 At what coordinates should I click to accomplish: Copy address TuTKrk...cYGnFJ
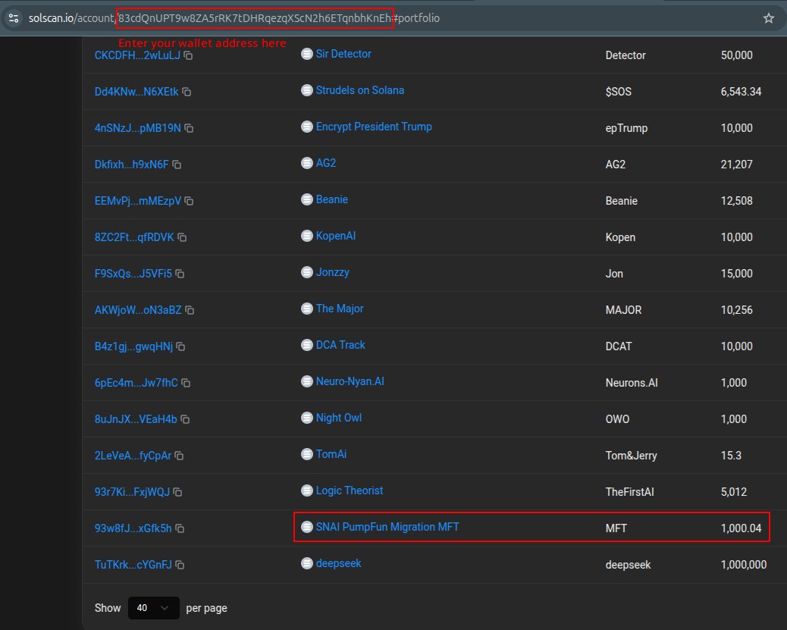[x=180, y=566]
